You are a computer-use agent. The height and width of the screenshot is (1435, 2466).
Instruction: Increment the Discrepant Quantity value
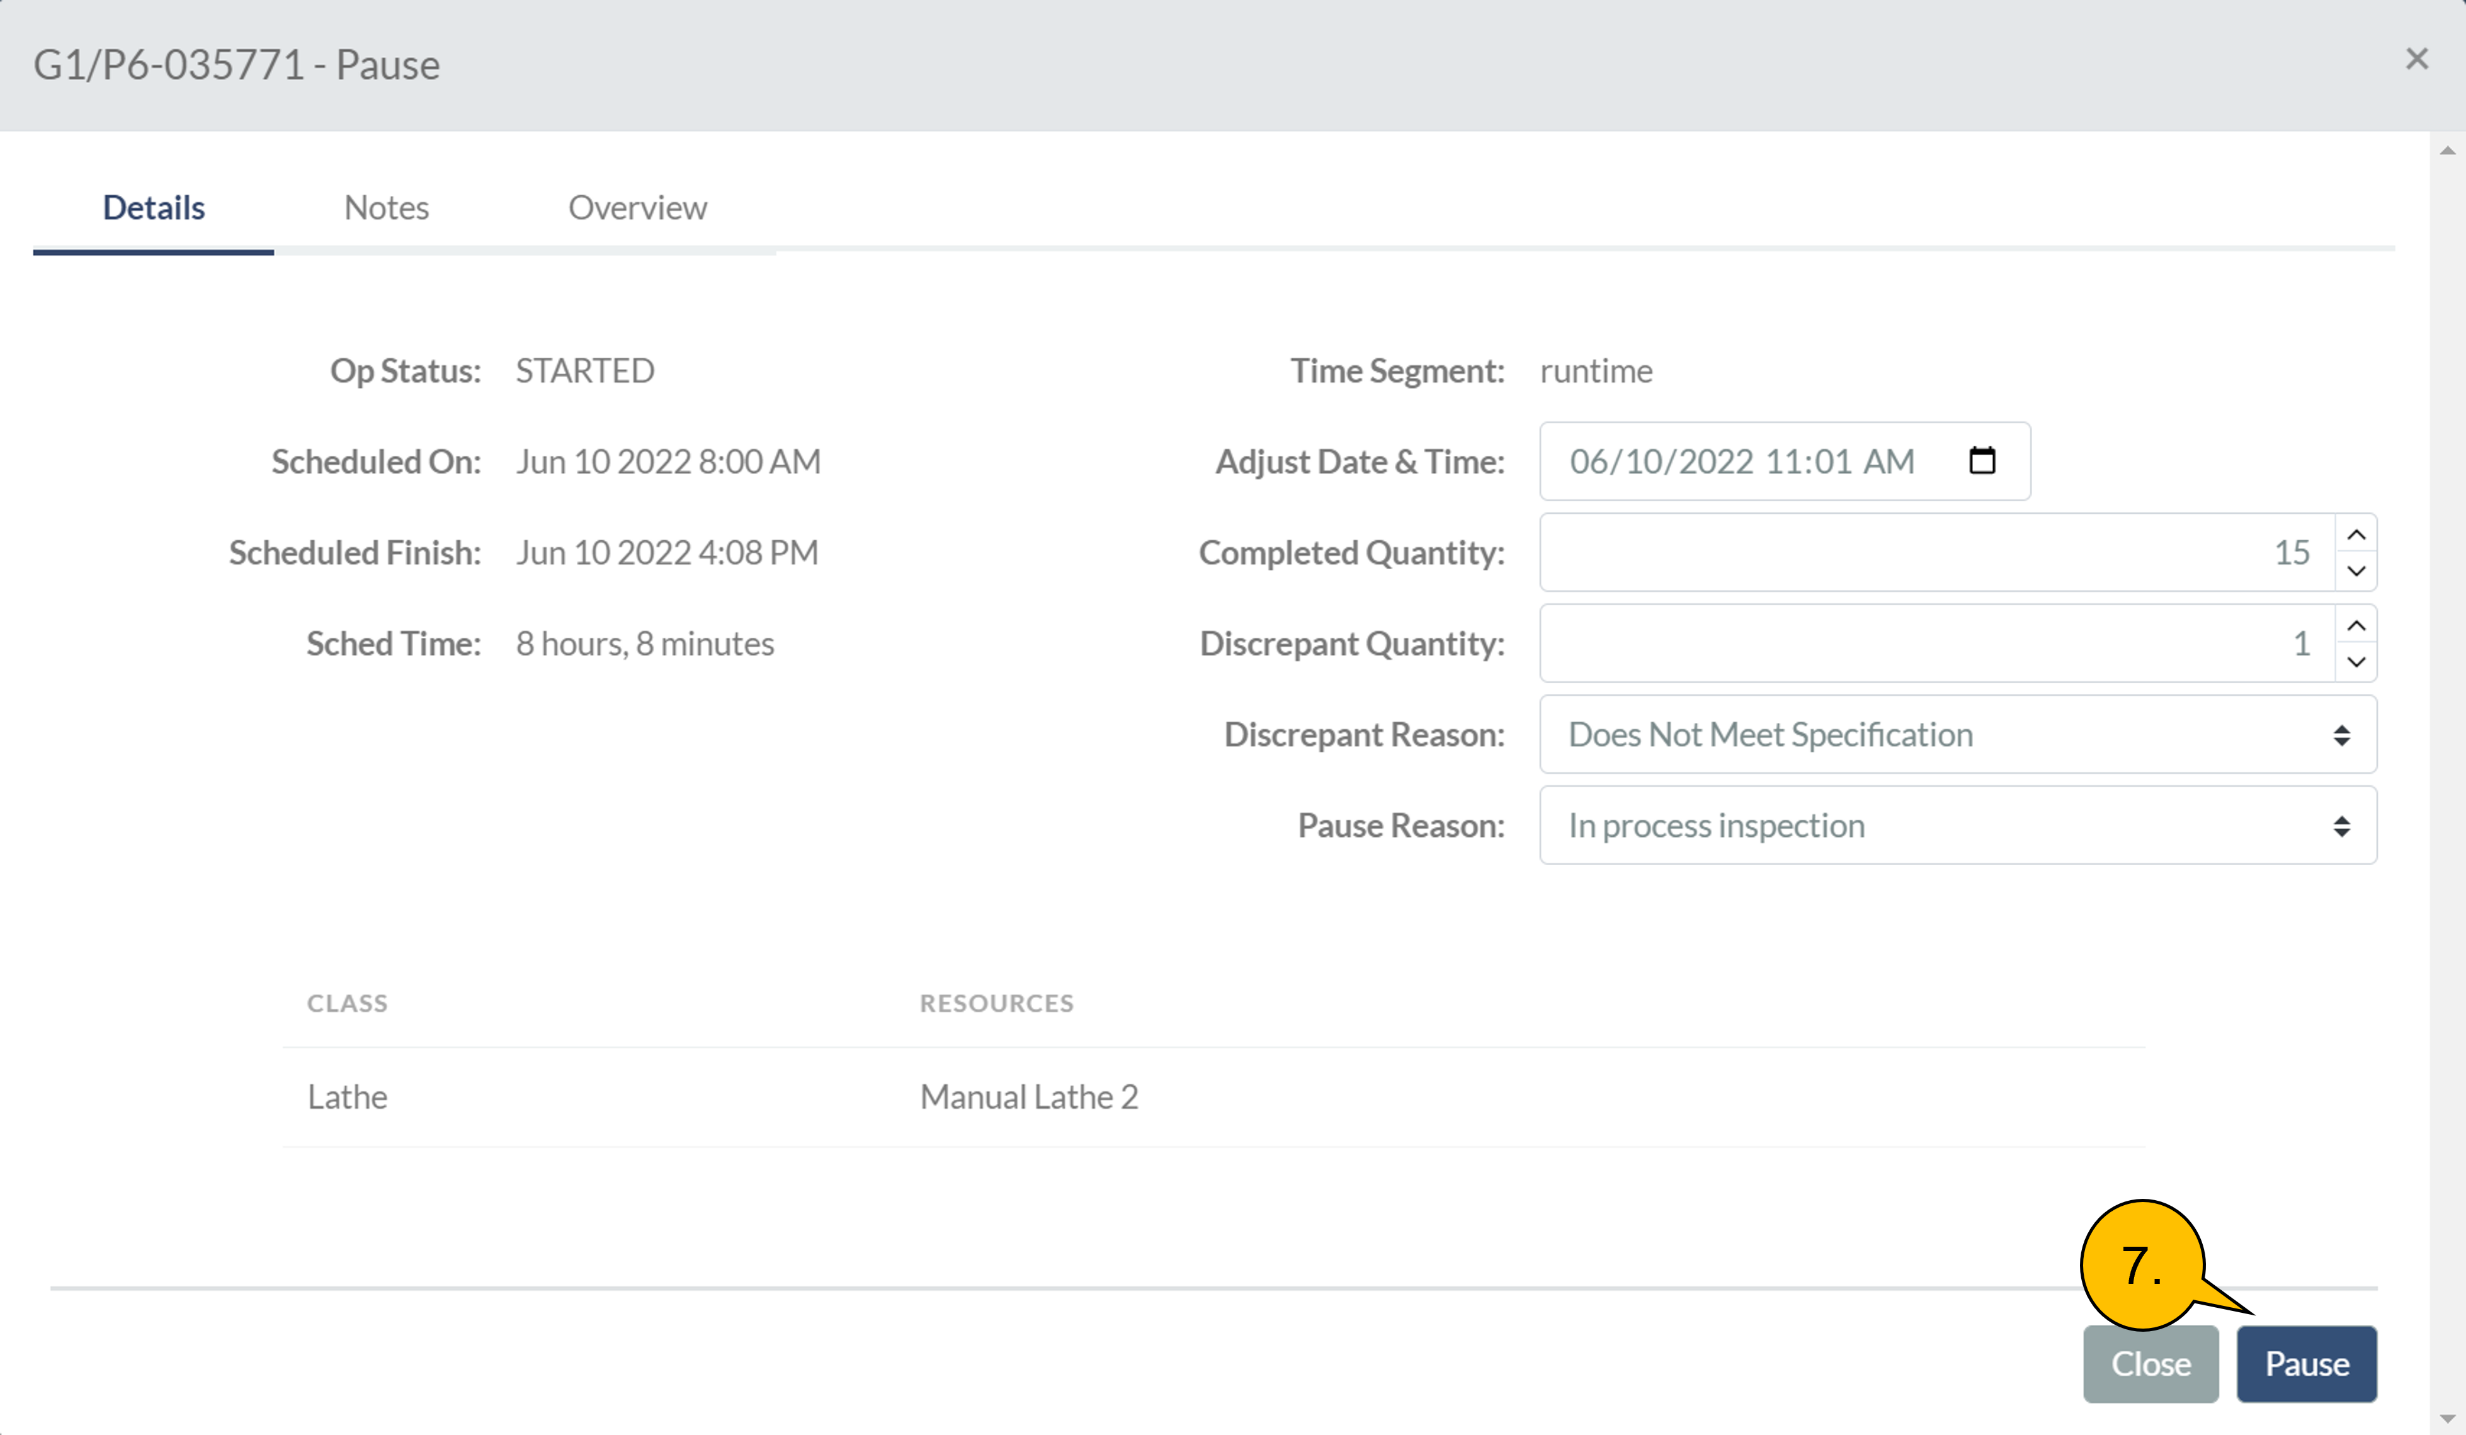pyautogui.click(x=2355, y=626)
